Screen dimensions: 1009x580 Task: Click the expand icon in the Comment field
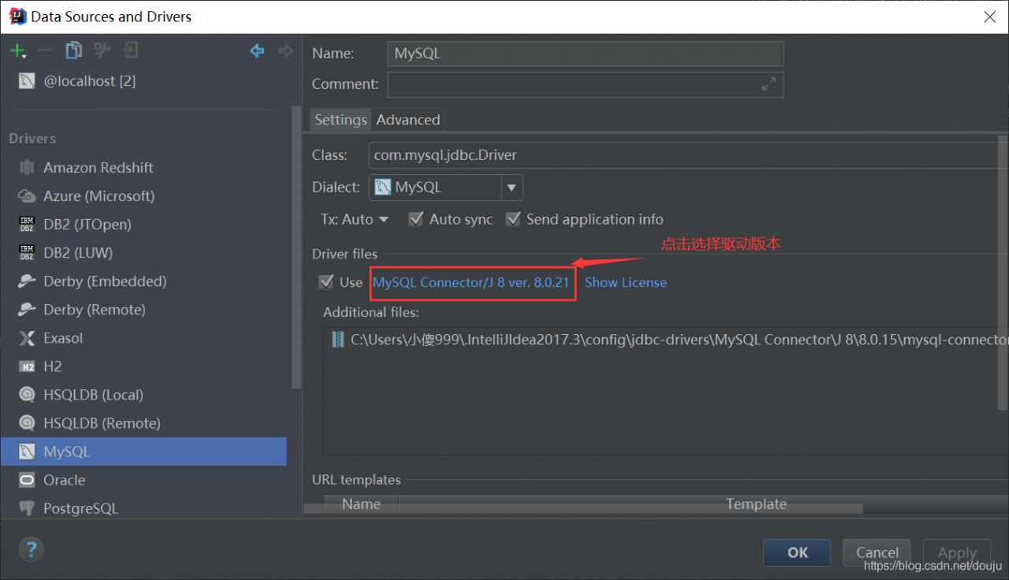pyautogui.click(x=769, y=84)
